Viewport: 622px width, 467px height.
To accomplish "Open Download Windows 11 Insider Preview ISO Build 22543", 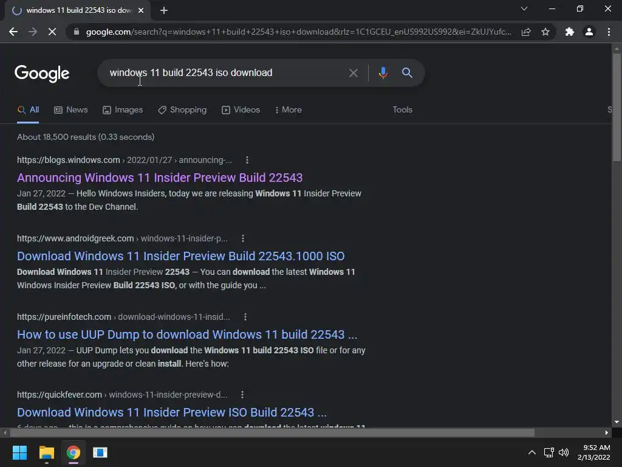I will tap(172, 413).
